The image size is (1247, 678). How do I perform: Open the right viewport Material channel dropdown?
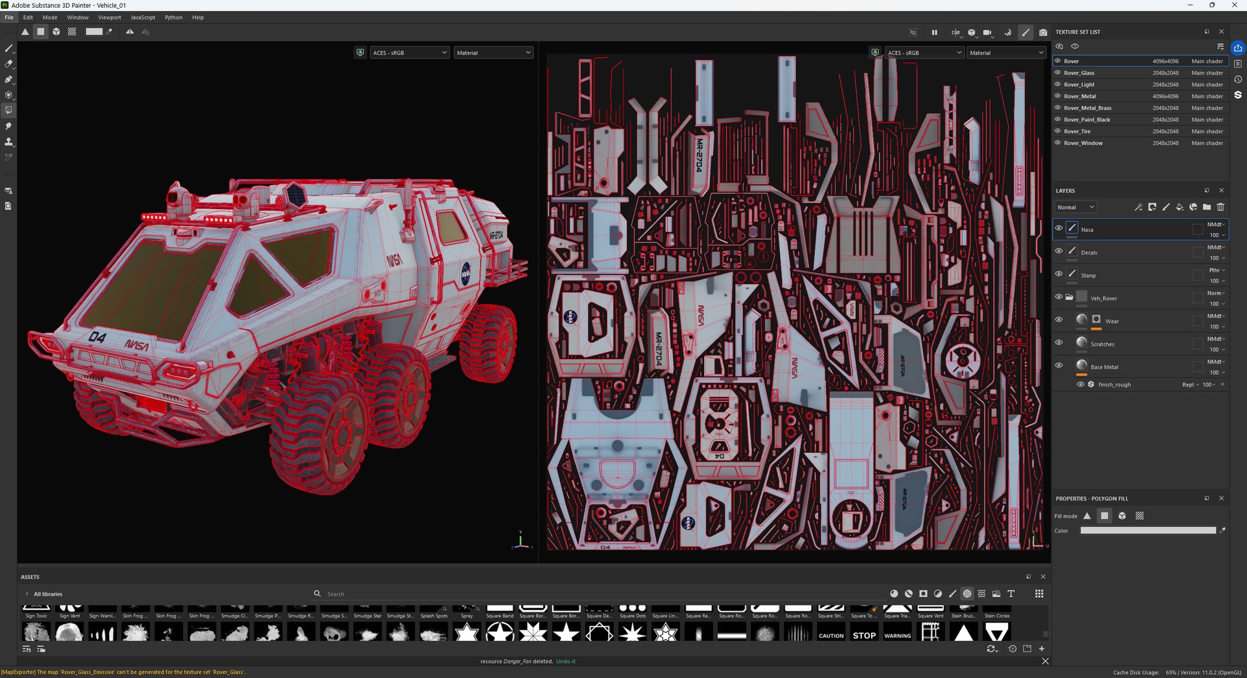1007,53
